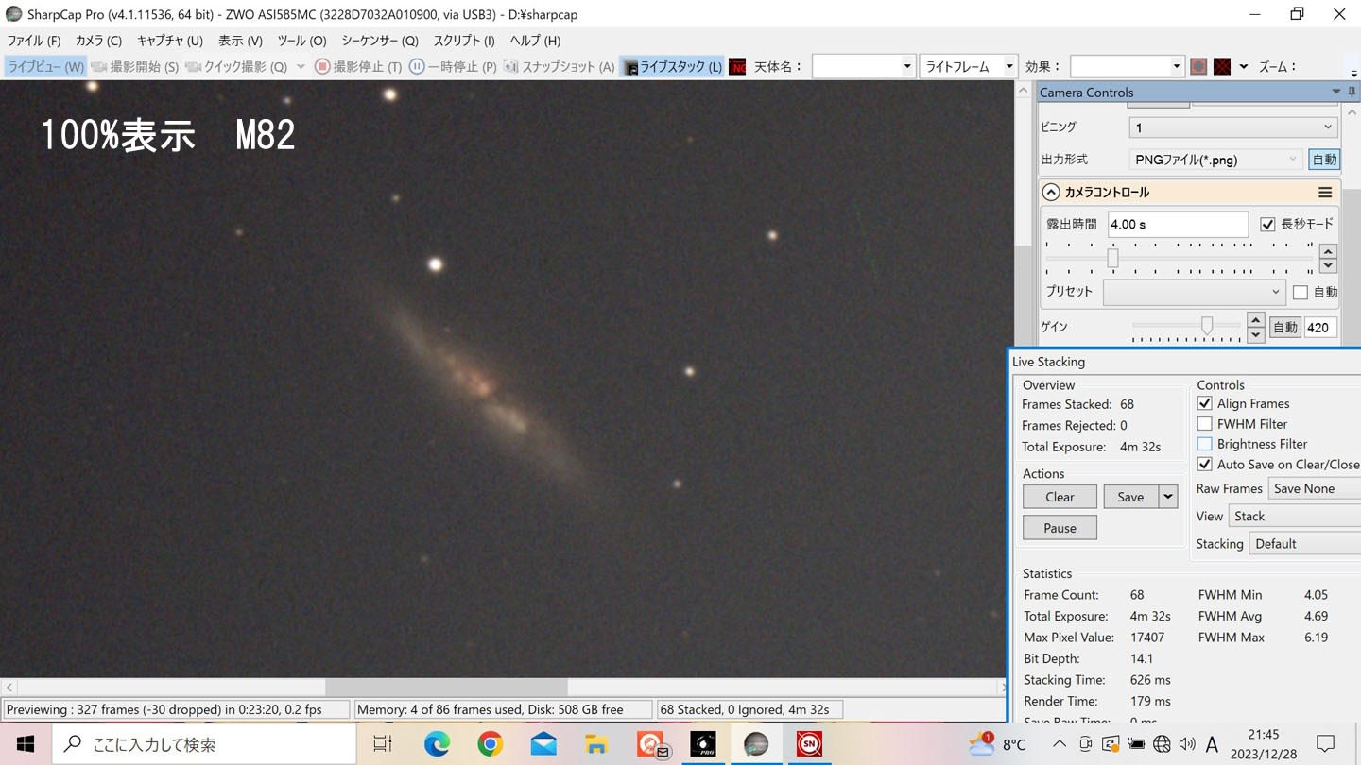
Task: Open the カメラコントロール hamburger menu
Action: 1325,192
